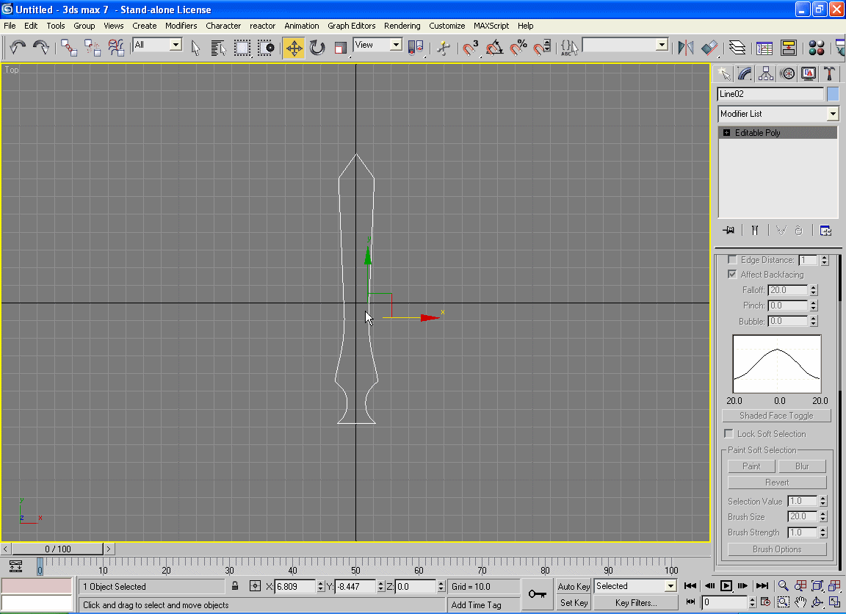Image resolution: width=846 pixels, height=614 pixels.
Task: Uncheck Affect Backfacing checkbox
Action: click(x=732, y=274)
